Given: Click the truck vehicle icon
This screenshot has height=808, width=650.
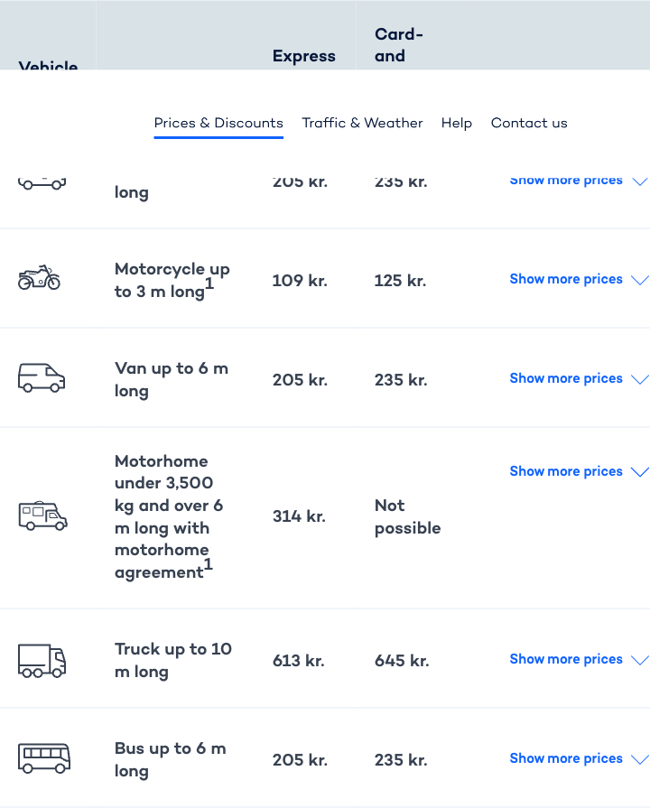Looking at the screenshot, I should coord(42,660).
